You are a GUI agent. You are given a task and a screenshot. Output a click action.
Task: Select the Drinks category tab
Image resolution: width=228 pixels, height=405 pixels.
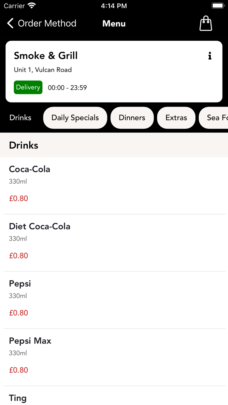pyautogui.click(x=20, y=118)
